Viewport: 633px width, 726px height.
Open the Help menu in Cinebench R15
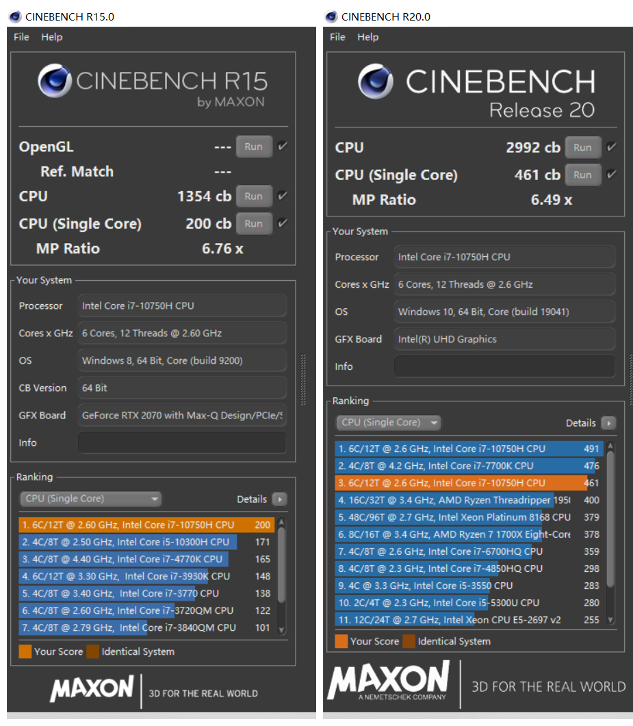click(x=52, y=37)
